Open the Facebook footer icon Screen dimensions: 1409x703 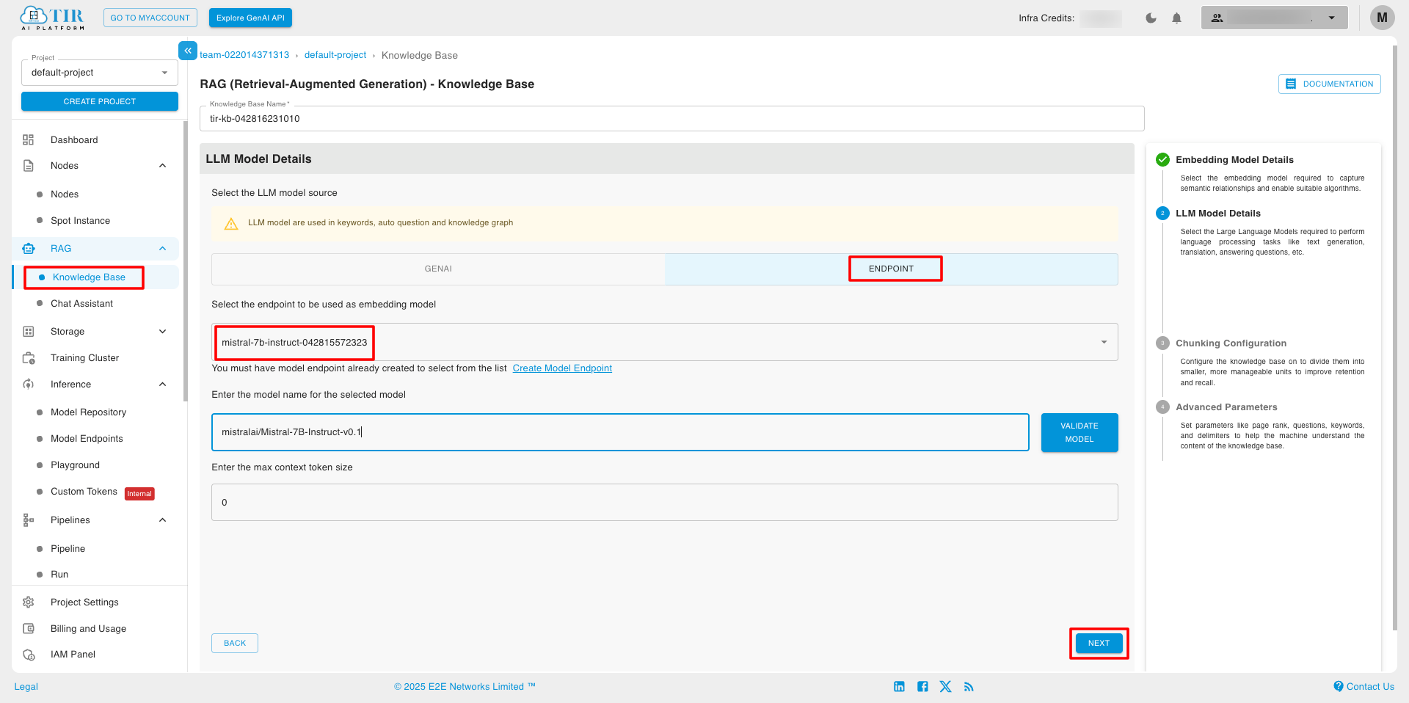922,687
